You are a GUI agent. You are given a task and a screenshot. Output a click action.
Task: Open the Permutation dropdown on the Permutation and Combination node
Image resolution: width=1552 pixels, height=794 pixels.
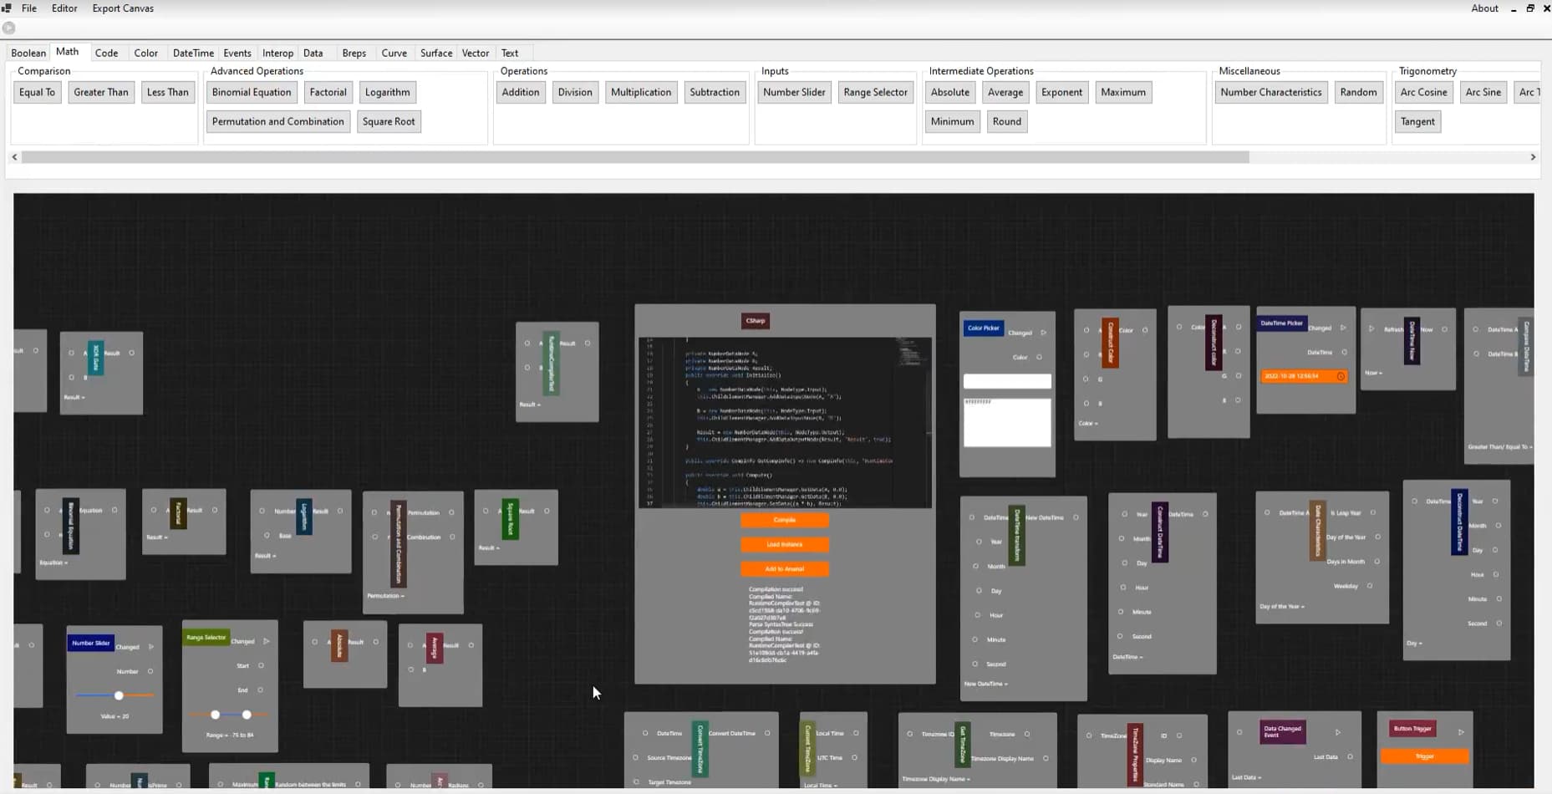point(386,596)
